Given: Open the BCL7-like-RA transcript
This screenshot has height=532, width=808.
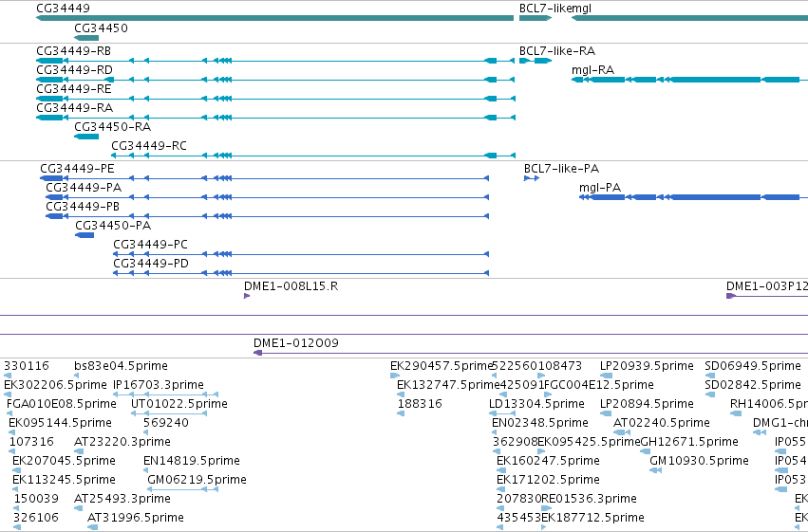Looking at the screenshot, I should click(x=557, y=51).
